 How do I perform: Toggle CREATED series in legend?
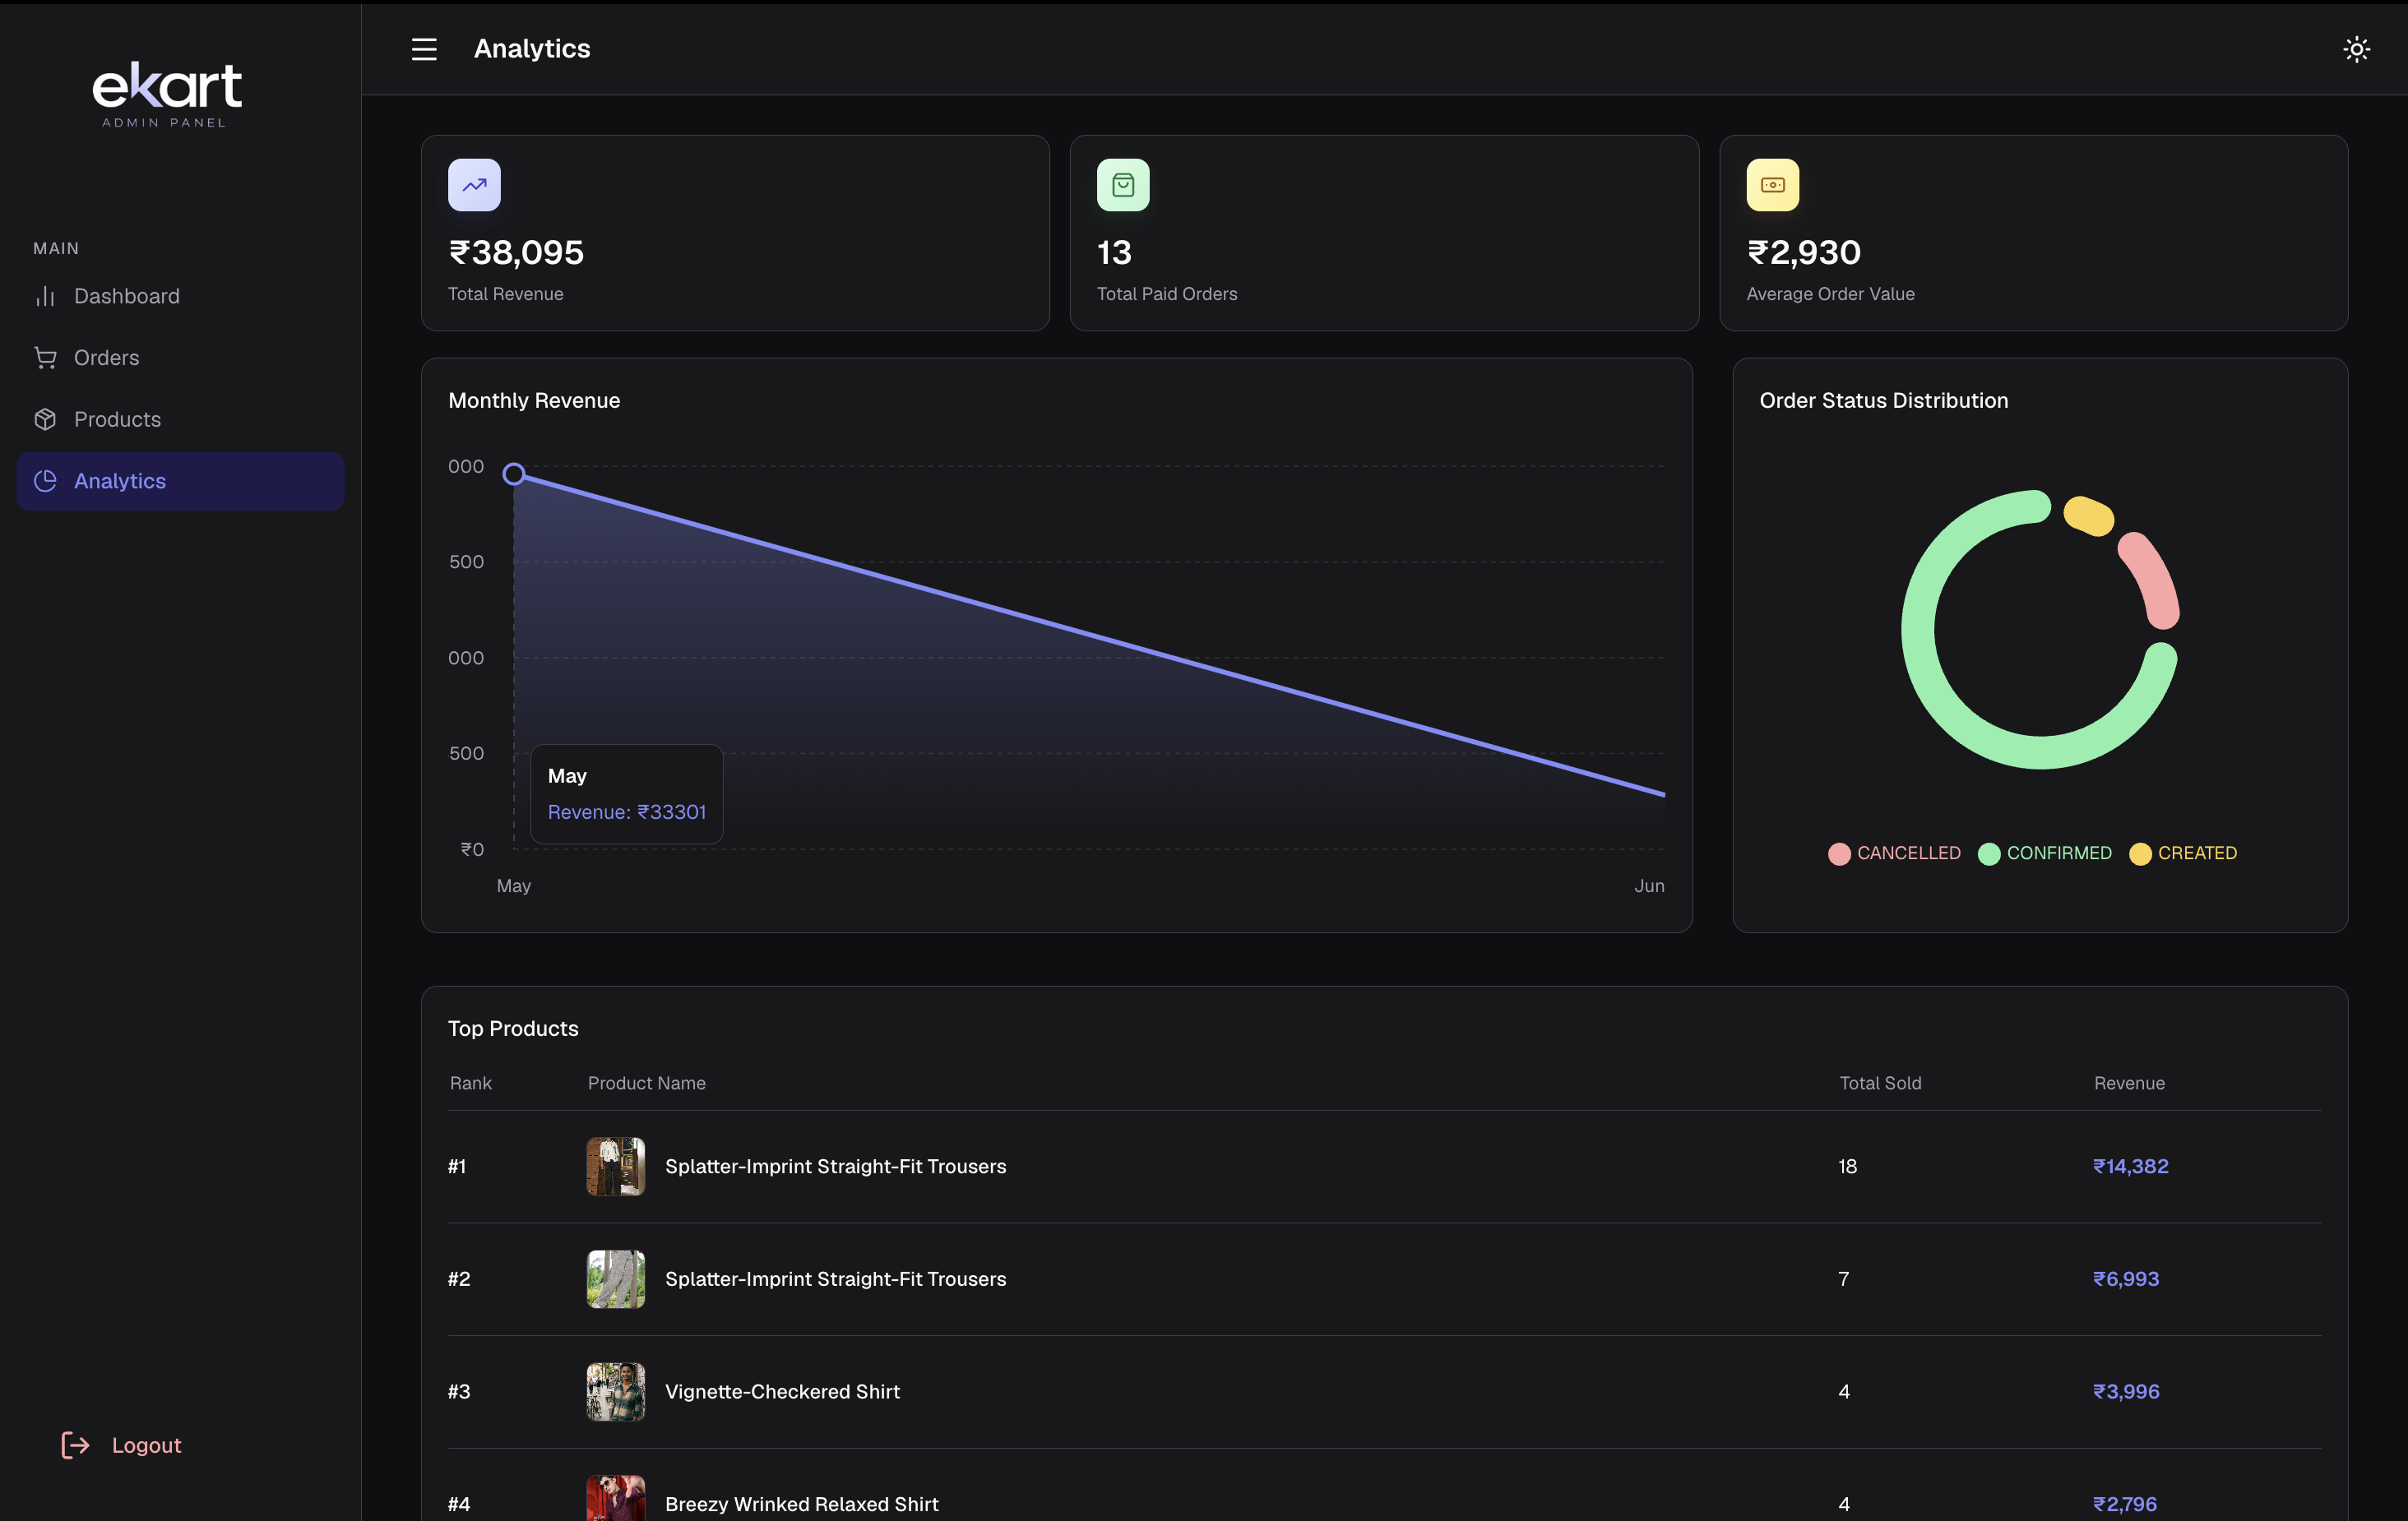pyautogui.click(x=2183, y=853)
